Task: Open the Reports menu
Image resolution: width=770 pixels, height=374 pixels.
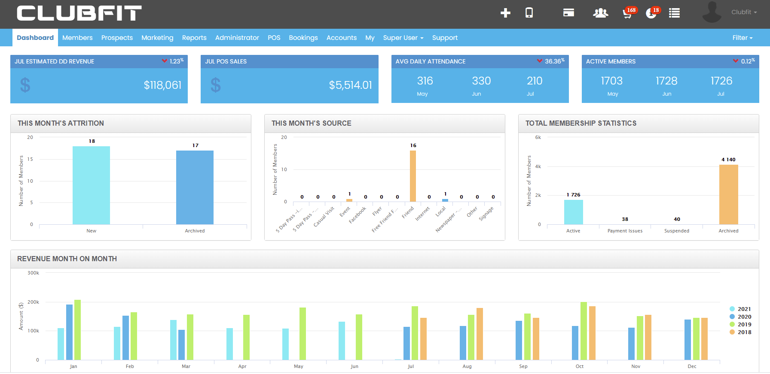Action: coord(194,38)
